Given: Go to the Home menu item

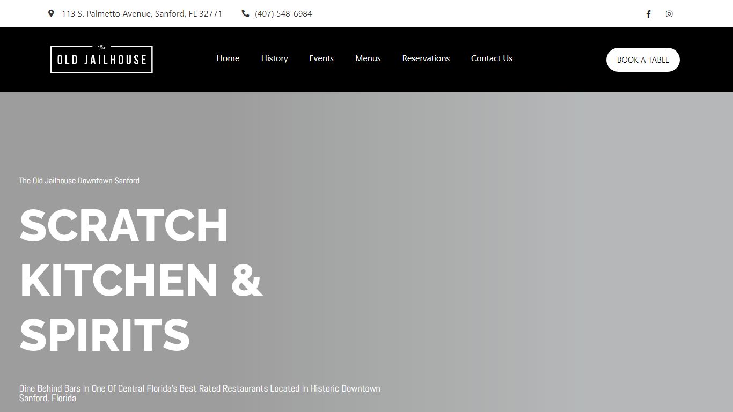Looking at the screenshot, I should (x=228, y=58).
